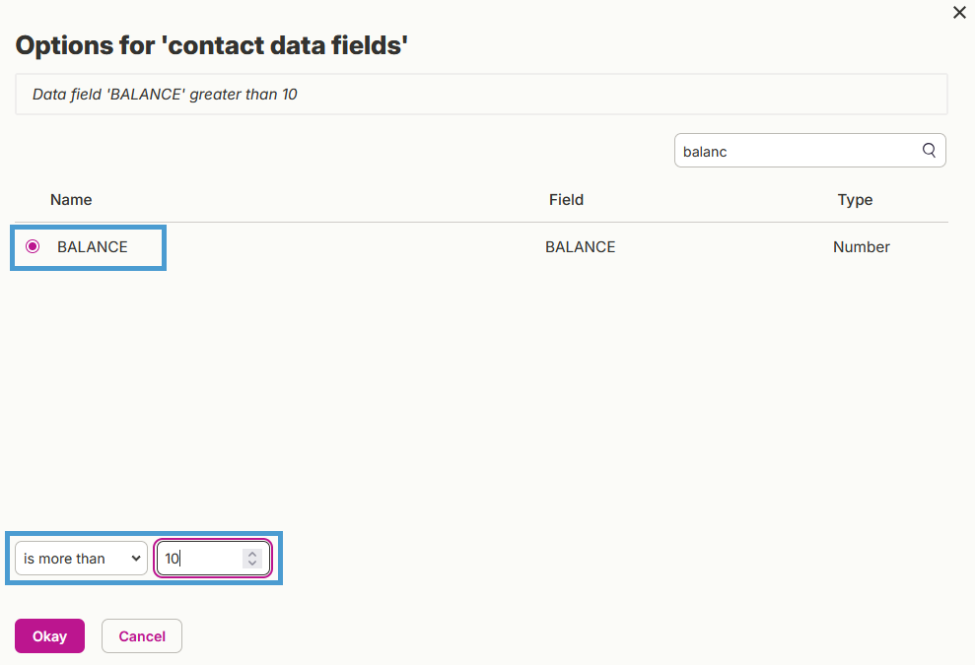Click the magnifier search icon
Viewport: 975px width, 665px height.
pos(929,151)
